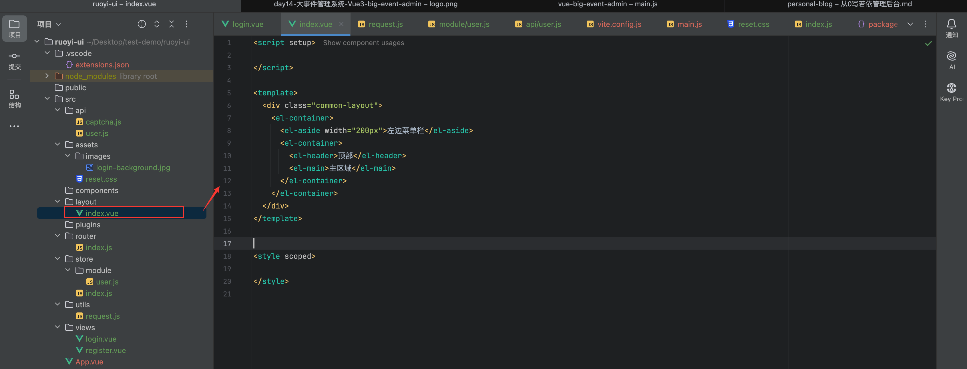Hide the Project panel with minus icon
Viewport: 967px width, 369px height.
201,24
